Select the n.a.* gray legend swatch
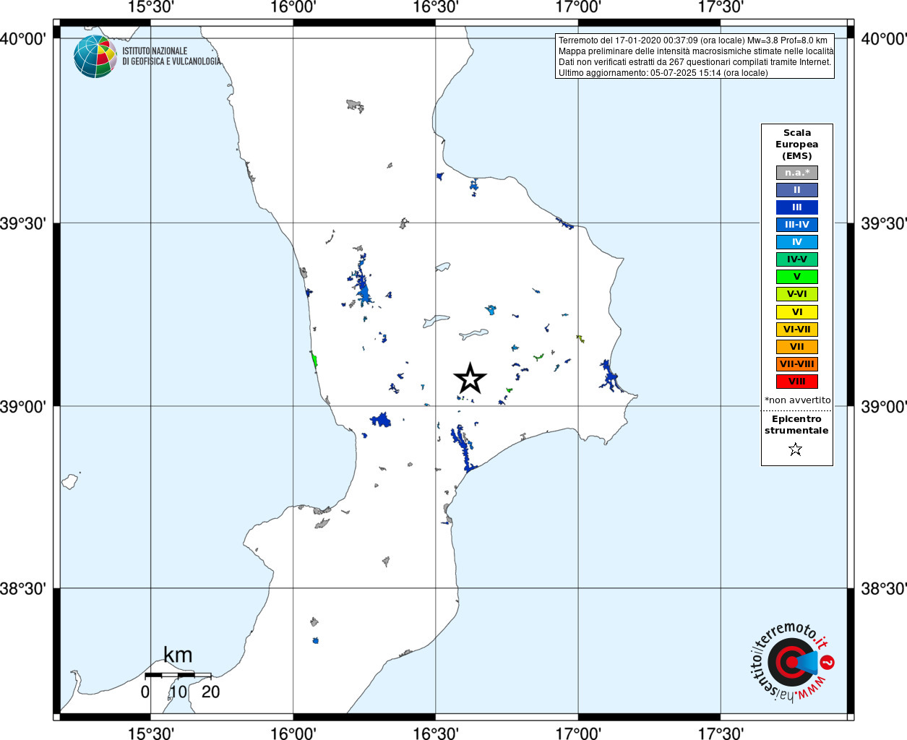The height and width of the screenshot is (740, 907). (x=797, y=173)
